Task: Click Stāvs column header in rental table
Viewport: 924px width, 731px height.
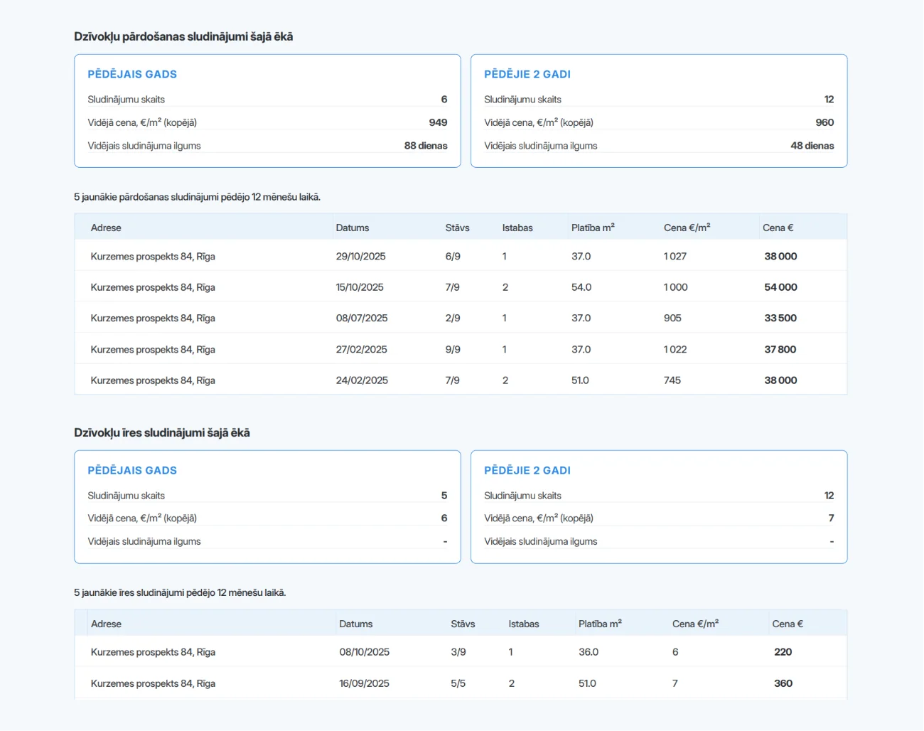Action: [463, 624]
